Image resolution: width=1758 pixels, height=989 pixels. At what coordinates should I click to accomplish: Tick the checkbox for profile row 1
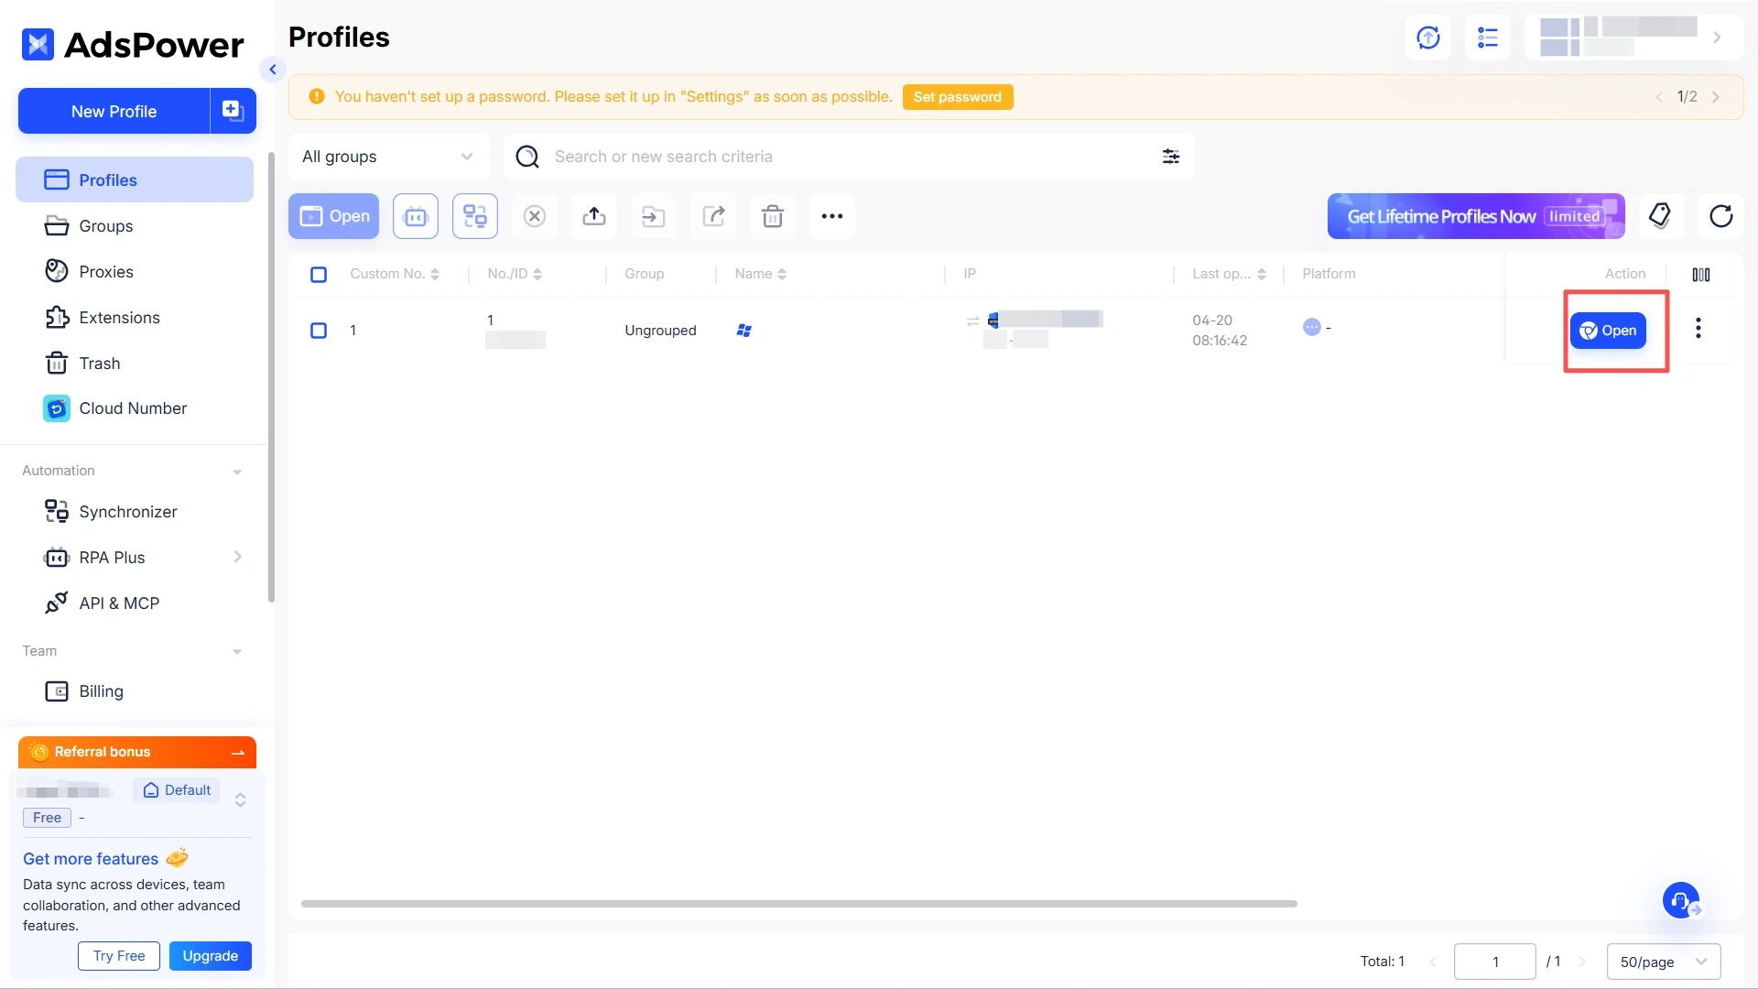[x=319, y=331]
